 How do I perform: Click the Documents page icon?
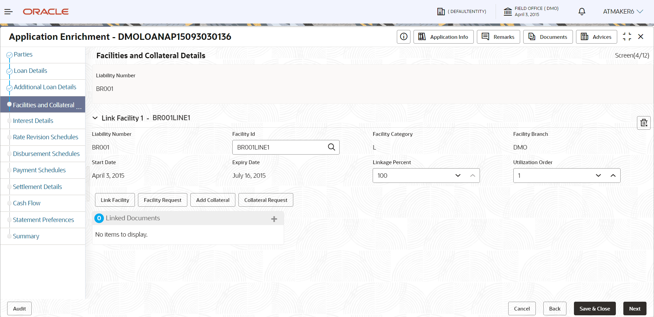coord(532,36)
